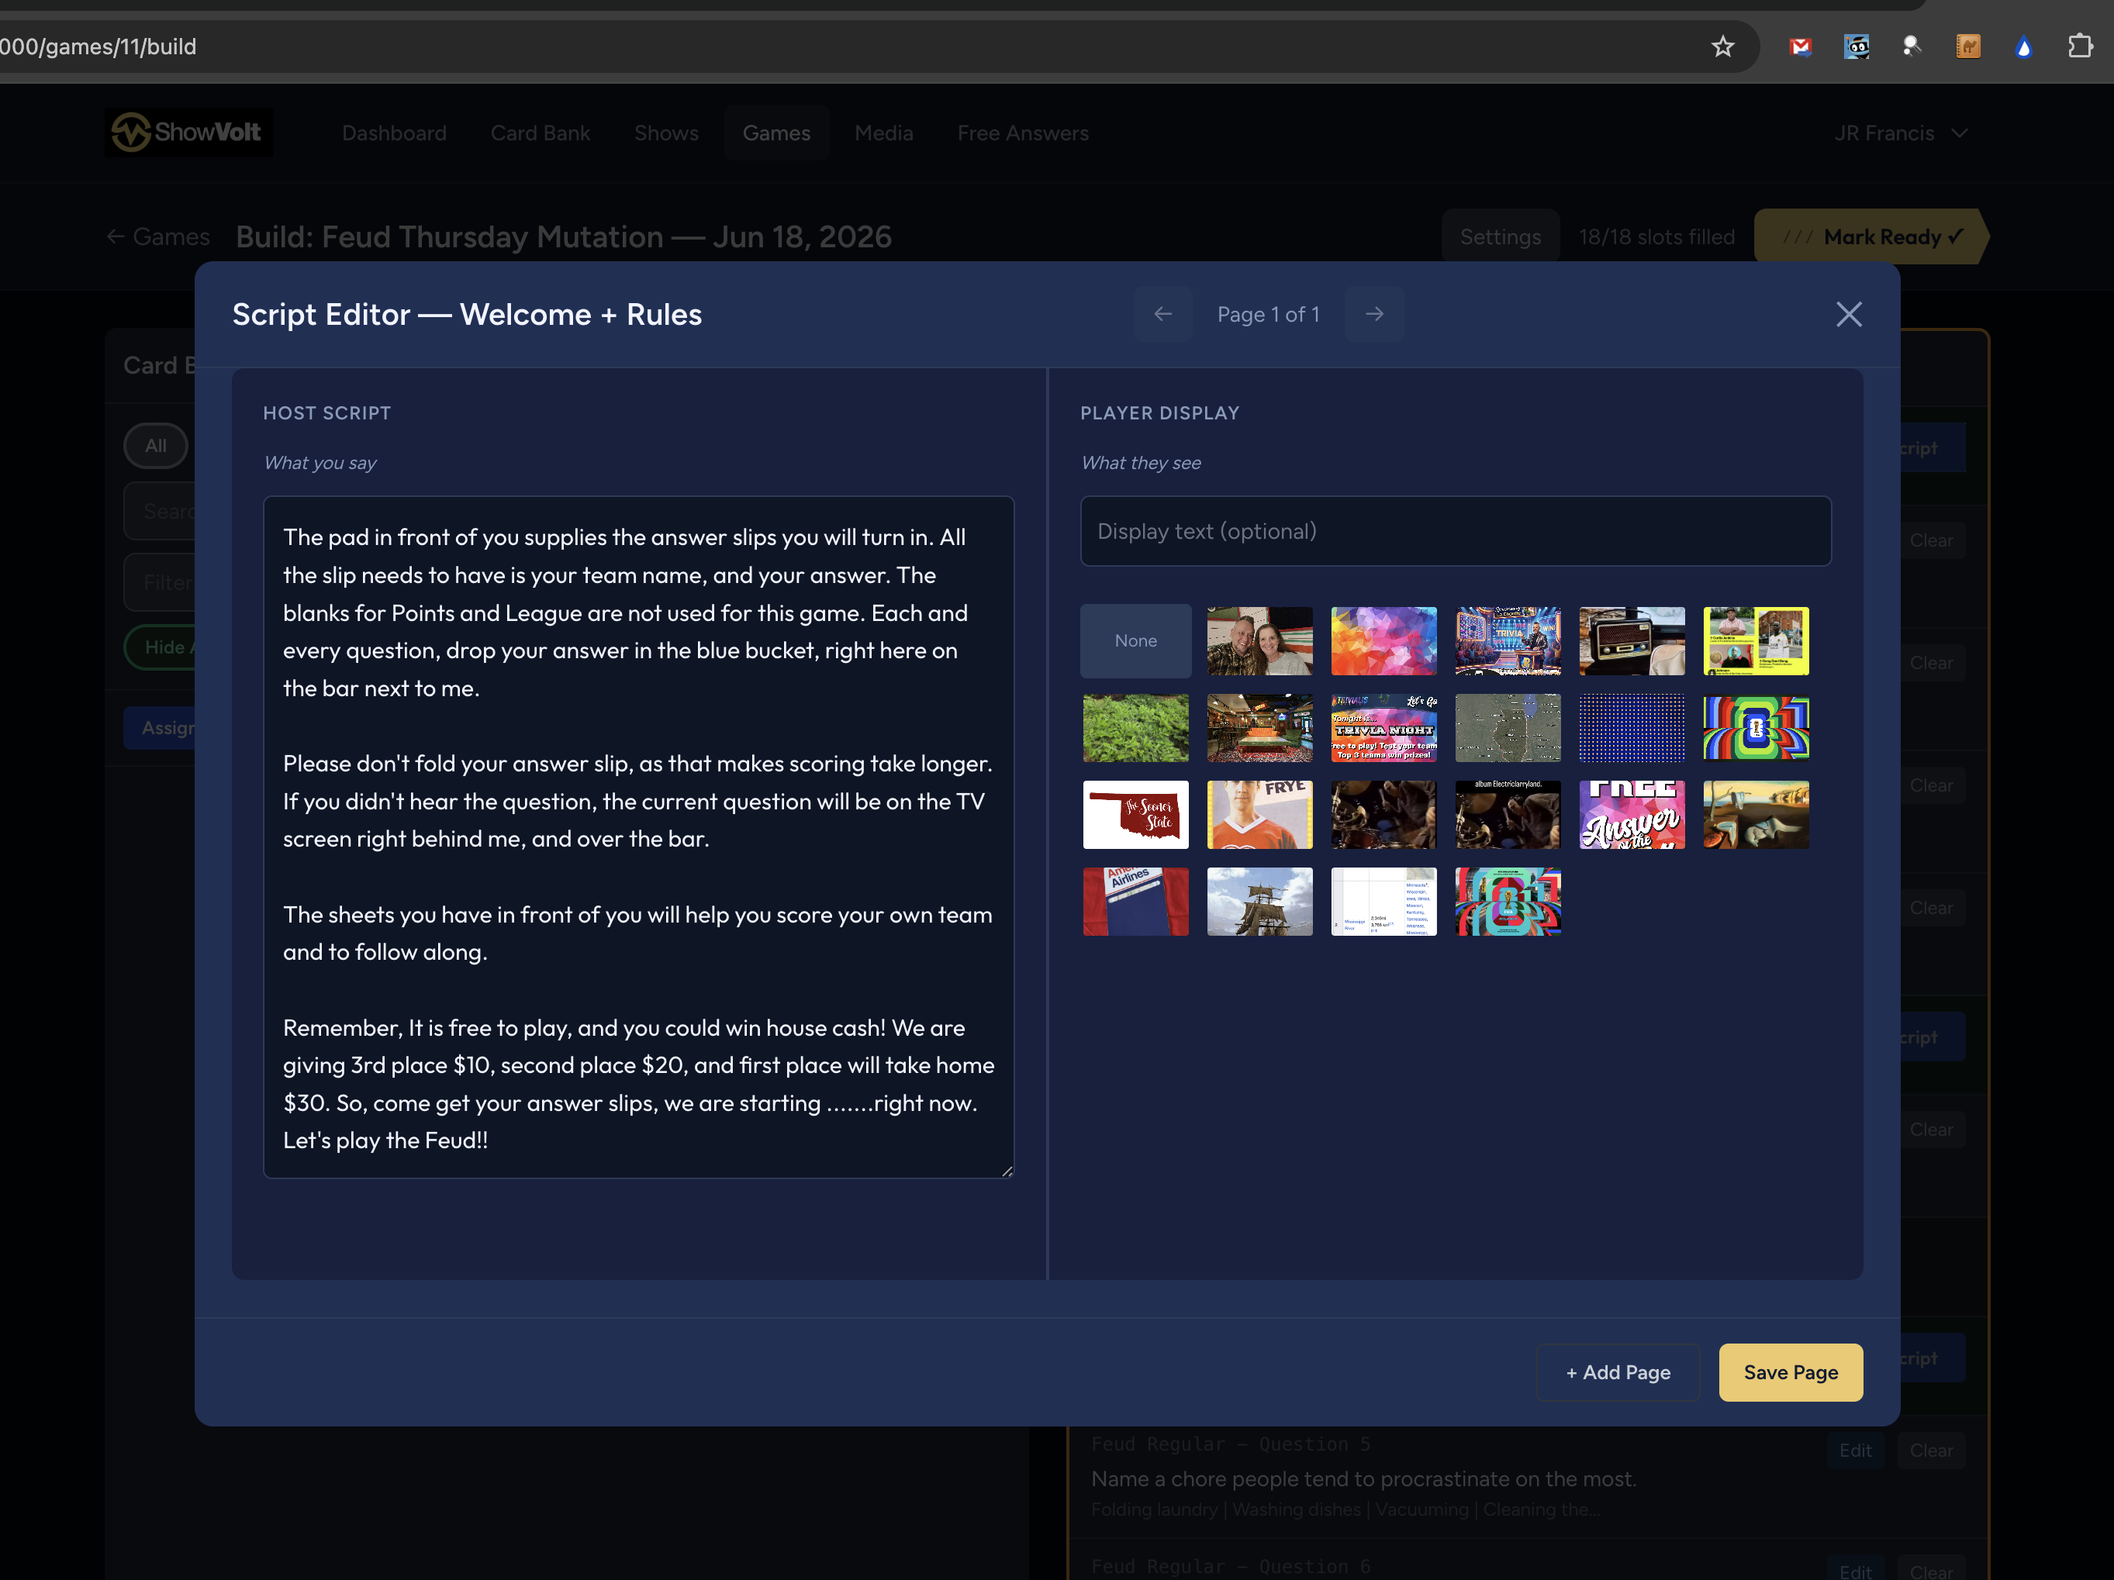The image size is (2114, 1580).
Task: Open the Shows nav item
Action: click(x=666, y=133)
